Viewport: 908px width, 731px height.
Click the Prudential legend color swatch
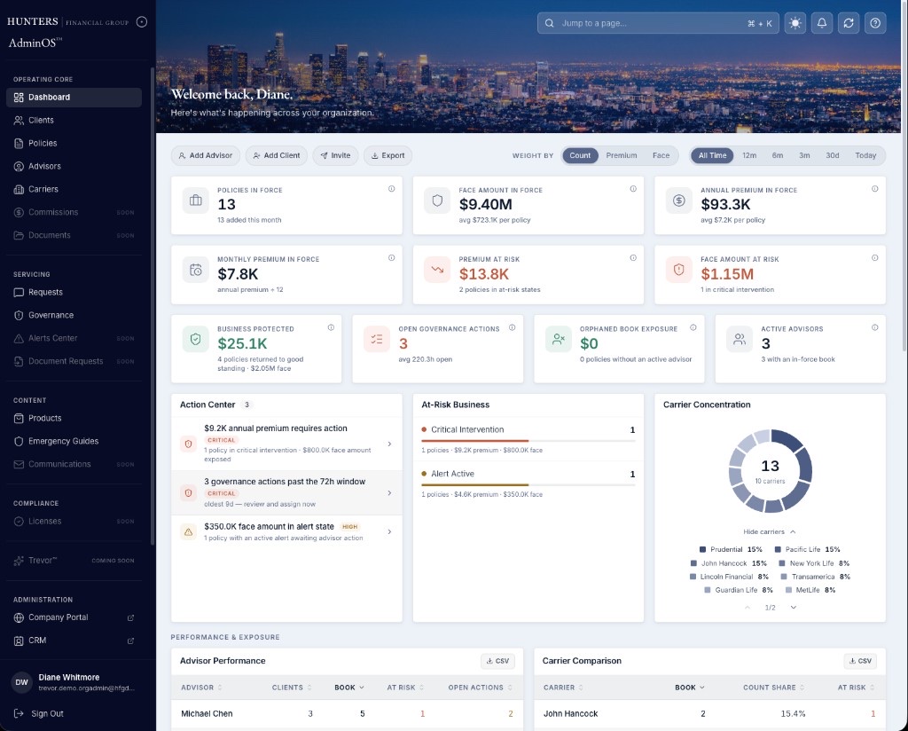(702, 549)
